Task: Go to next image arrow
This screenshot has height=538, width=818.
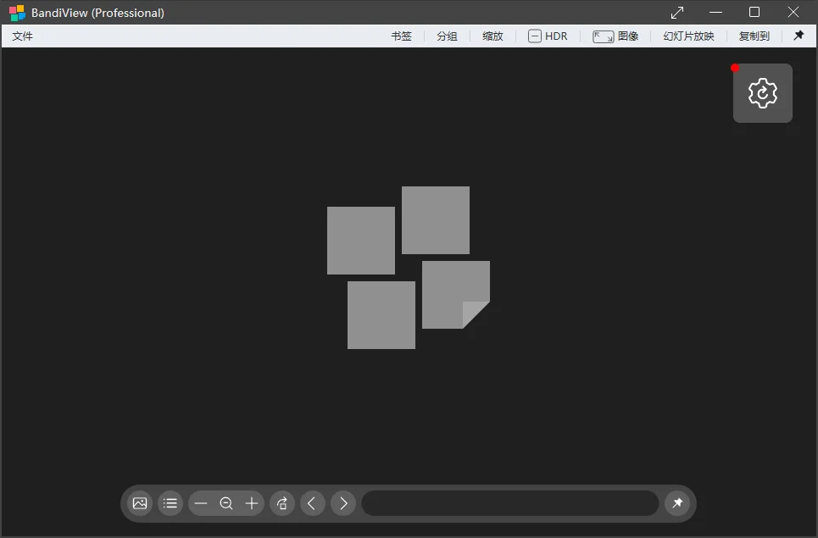Action: tap(343, 503)
